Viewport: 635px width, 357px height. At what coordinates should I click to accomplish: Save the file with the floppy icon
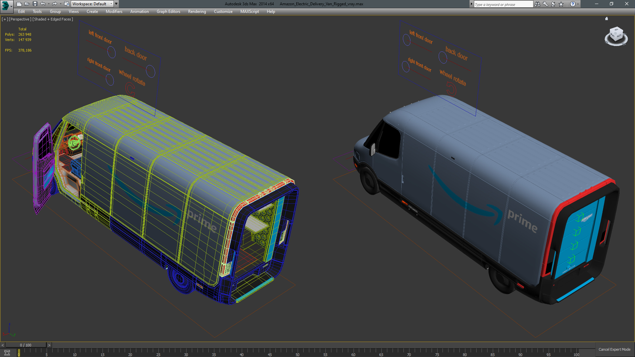click(35, 4)
